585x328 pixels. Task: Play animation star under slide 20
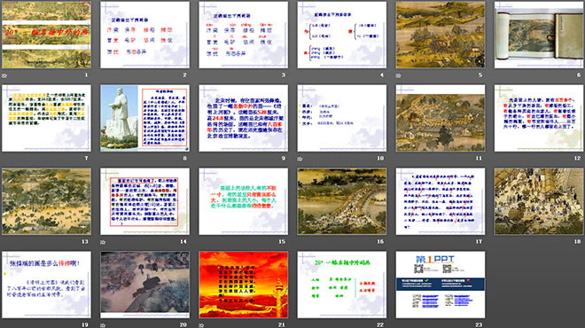pos(103,325)
